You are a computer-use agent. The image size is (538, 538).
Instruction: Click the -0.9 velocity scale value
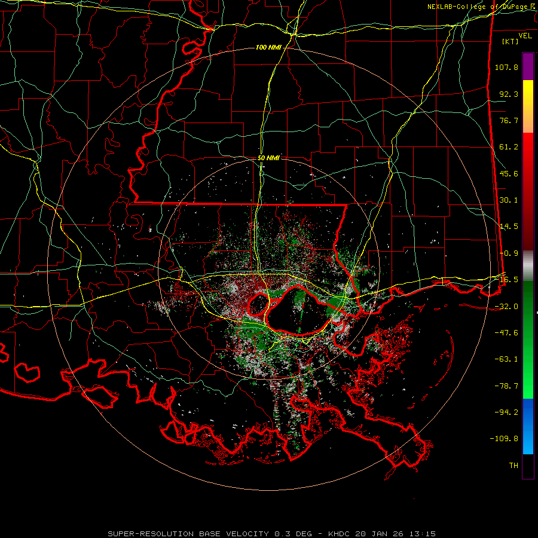509,253
